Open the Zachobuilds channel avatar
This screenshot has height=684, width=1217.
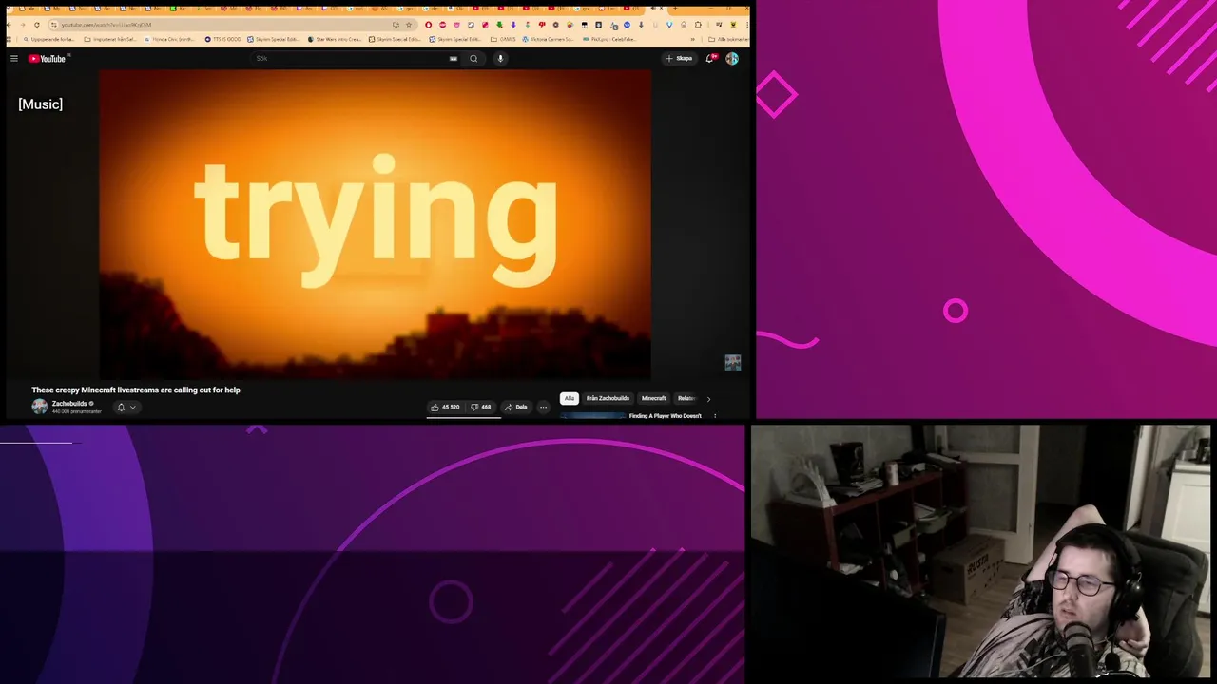point(39,407)
